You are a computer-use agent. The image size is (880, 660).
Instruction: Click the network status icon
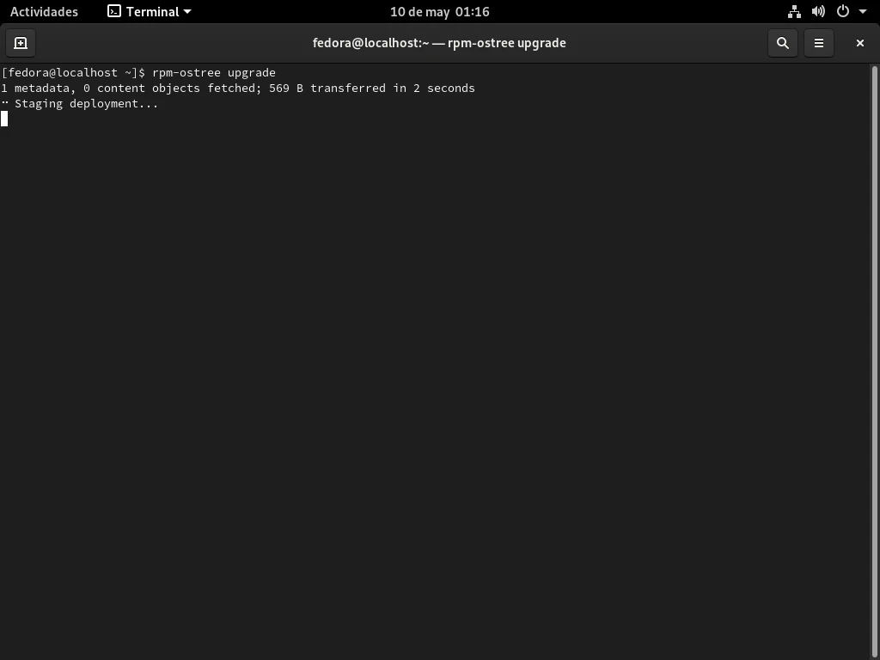pyautogui.click(x=794, y=12)
